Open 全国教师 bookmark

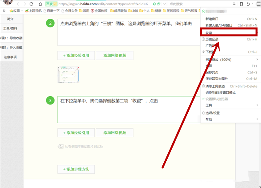[99, 11]
